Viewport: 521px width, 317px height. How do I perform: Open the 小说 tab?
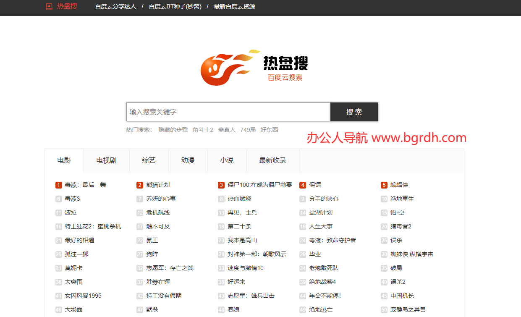pyautogui.click(x=227, y=160)
